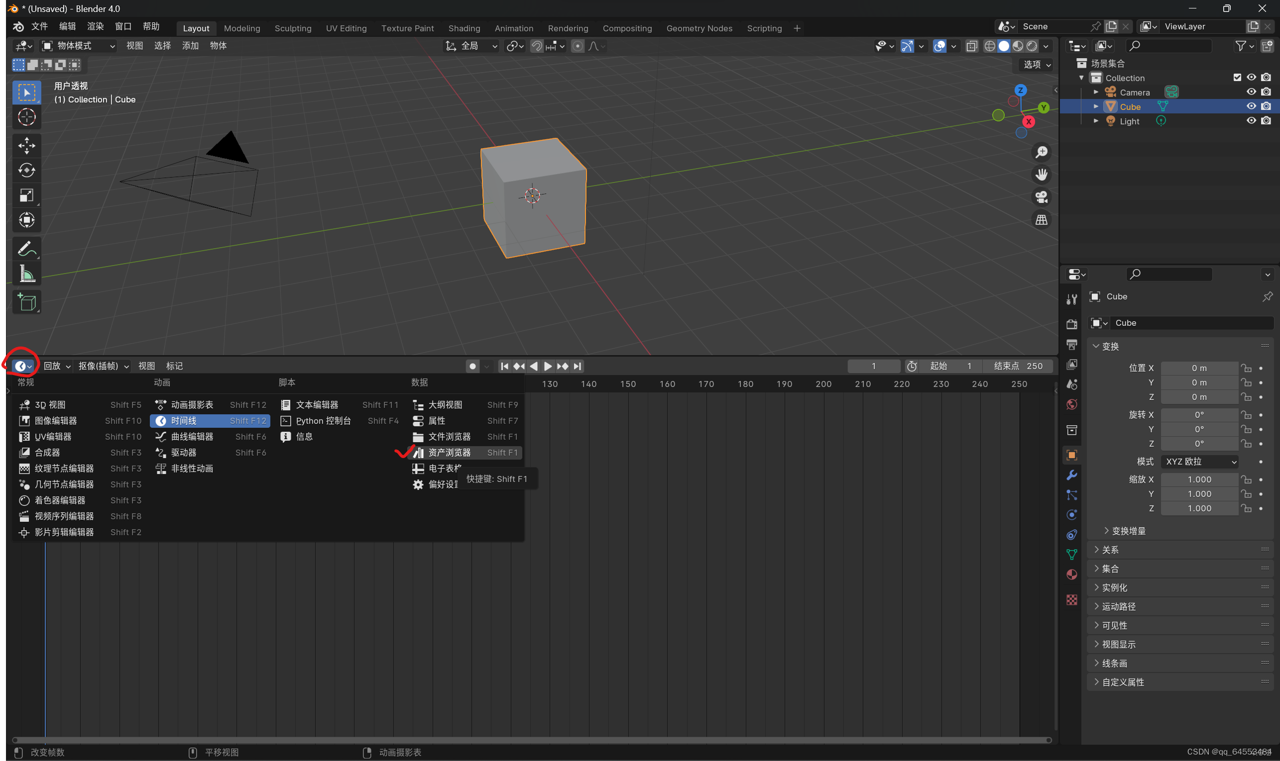This screenshot has height=761, width=1280.
Task: Click the Measure ruler tool
Action: click(x=26, y=275)
